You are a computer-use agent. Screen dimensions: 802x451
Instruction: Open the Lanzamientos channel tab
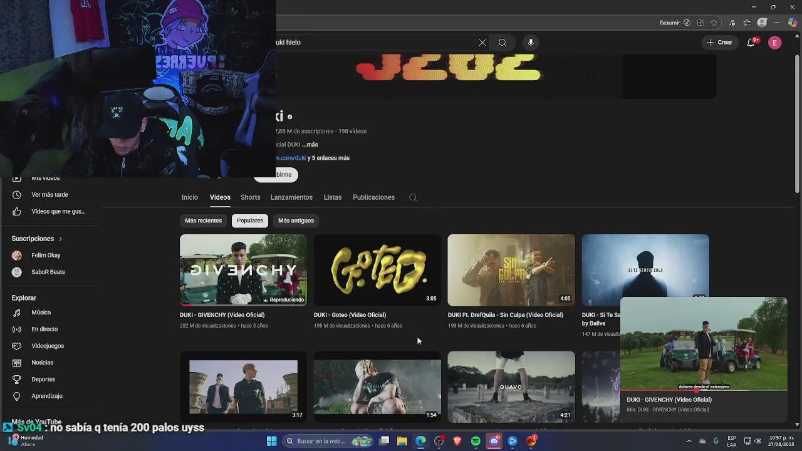291,197
